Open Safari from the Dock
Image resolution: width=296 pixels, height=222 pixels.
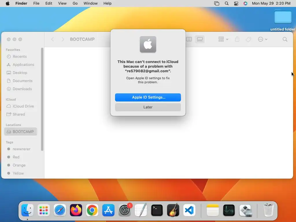point(60,210)
